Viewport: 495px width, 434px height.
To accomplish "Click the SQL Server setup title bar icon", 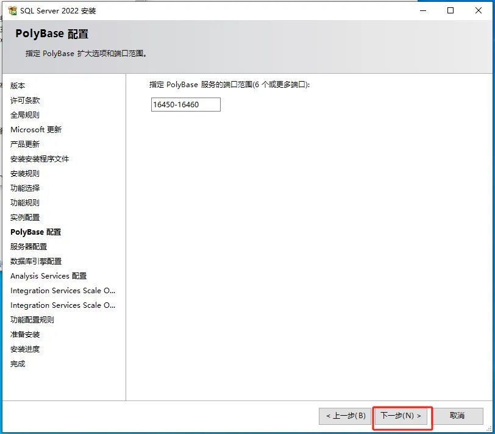I will (13, 11).
